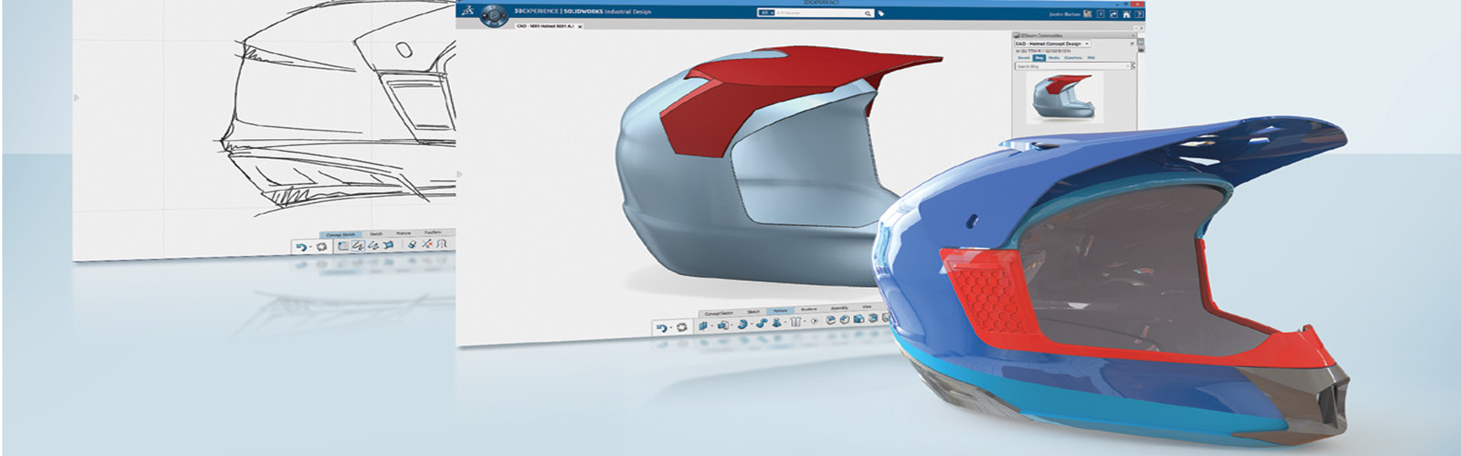Switch to the Concept Sketch tab in sketch window

[x=341, y=235]
